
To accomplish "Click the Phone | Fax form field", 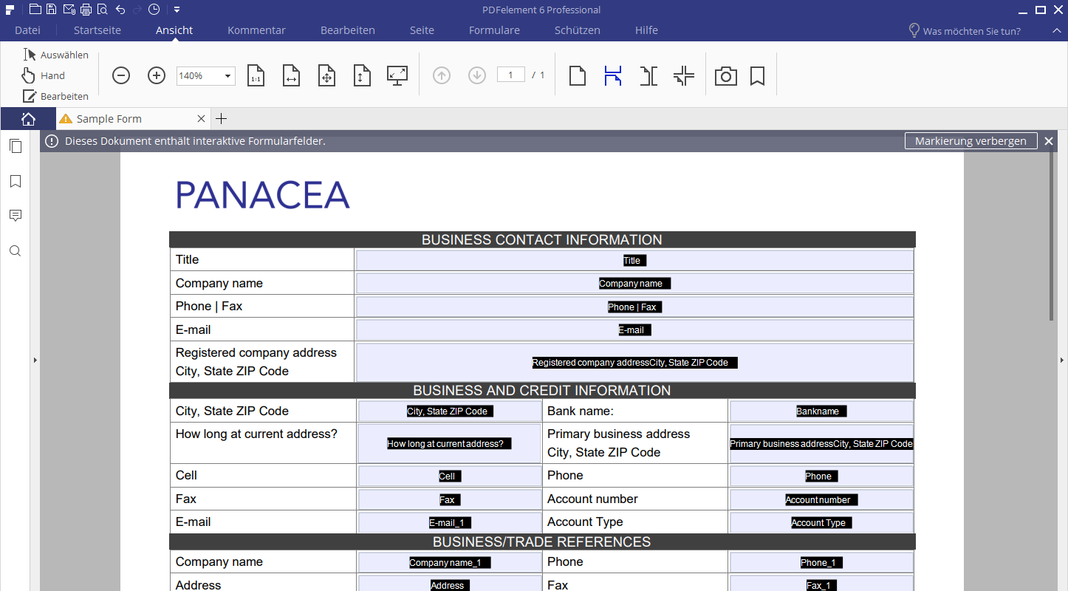I will pos(634,307).
